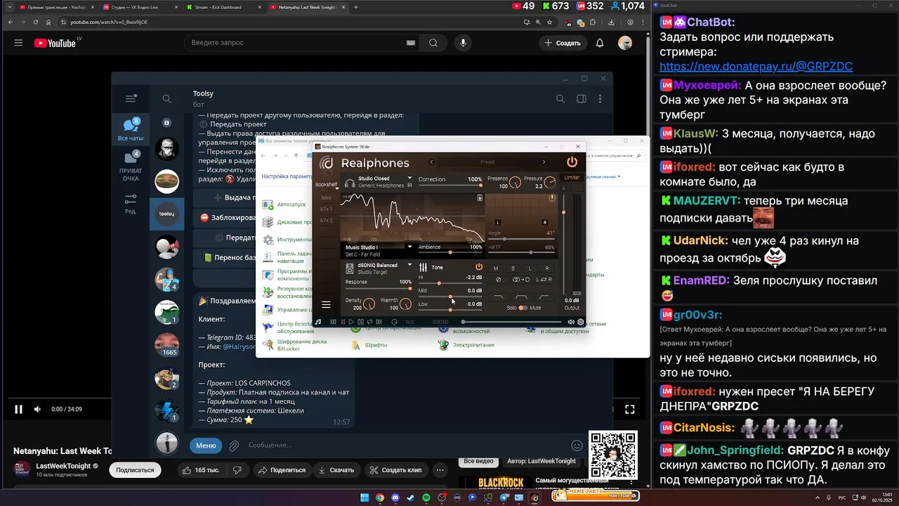This screenshot has width=899, height=506.
Task: Click the skip to next track button
Action: tap(379, 322)
